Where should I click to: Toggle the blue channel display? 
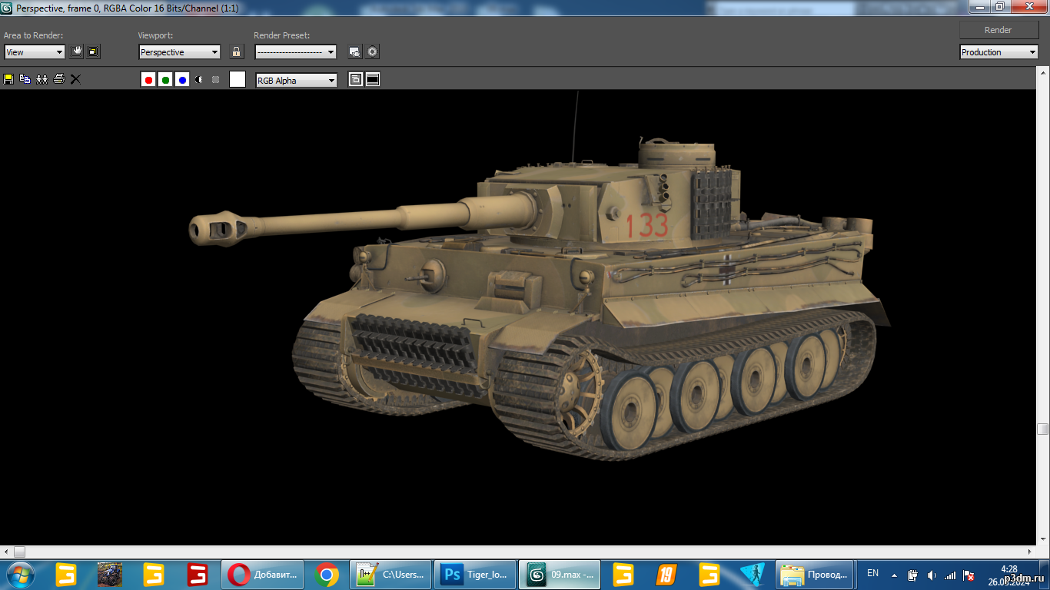point(182,80)
